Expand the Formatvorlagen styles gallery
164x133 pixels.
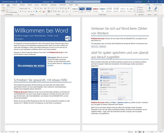click(x=134, y=12)
